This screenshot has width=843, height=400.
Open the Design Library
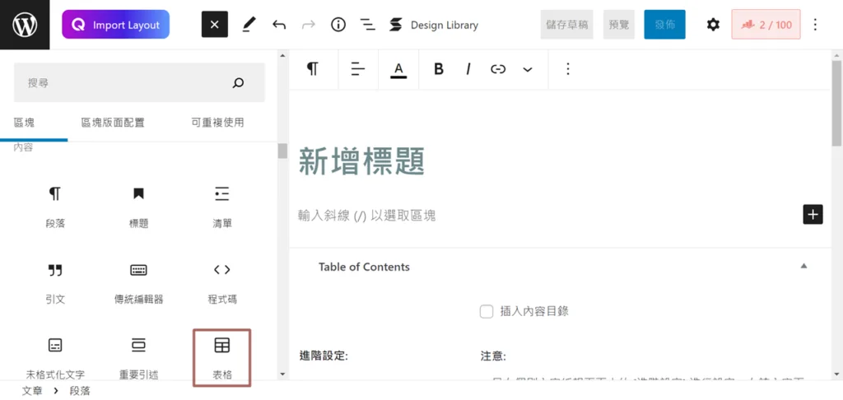pos(433,25)
